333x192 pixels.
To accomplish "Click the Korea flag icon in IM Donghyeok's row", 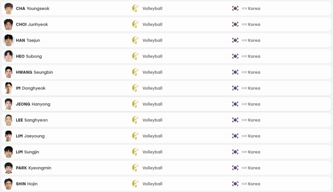I will pos(235,88).
